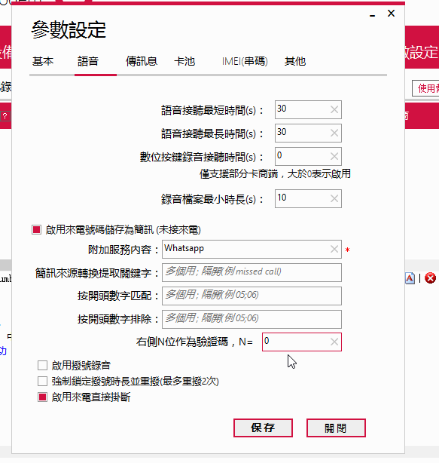Enable 啟用撥號錄音 checkbox

42,365
